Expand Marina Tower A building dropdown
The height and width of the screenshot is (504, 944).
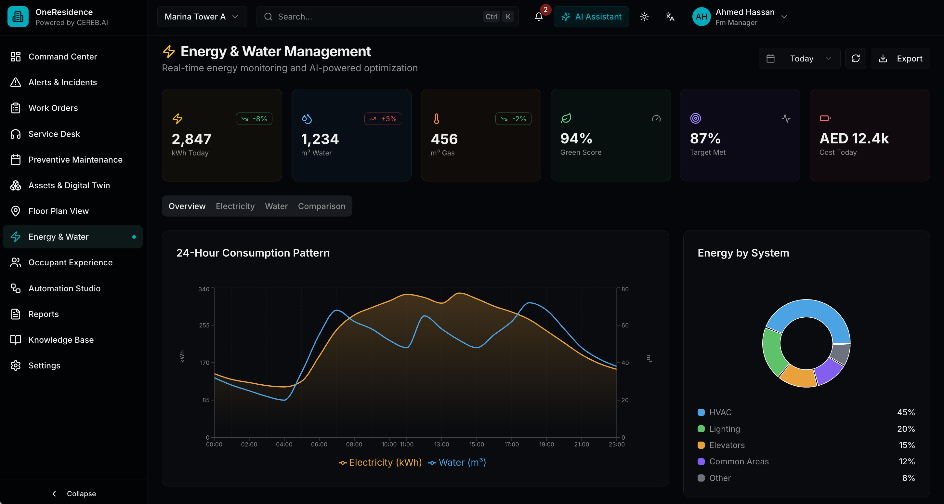(x=202, y=17)
